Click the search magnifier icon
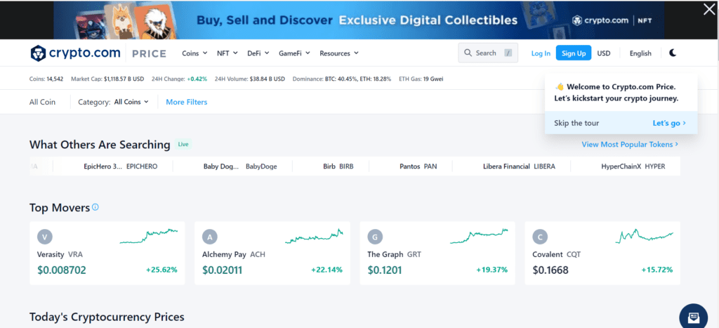The image size is (719, 328). (x=468, y=53)
